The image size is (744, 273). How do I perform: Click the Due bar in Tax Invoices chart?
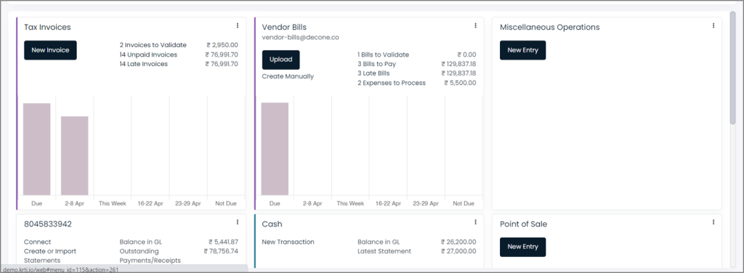(x=36, y=149)
